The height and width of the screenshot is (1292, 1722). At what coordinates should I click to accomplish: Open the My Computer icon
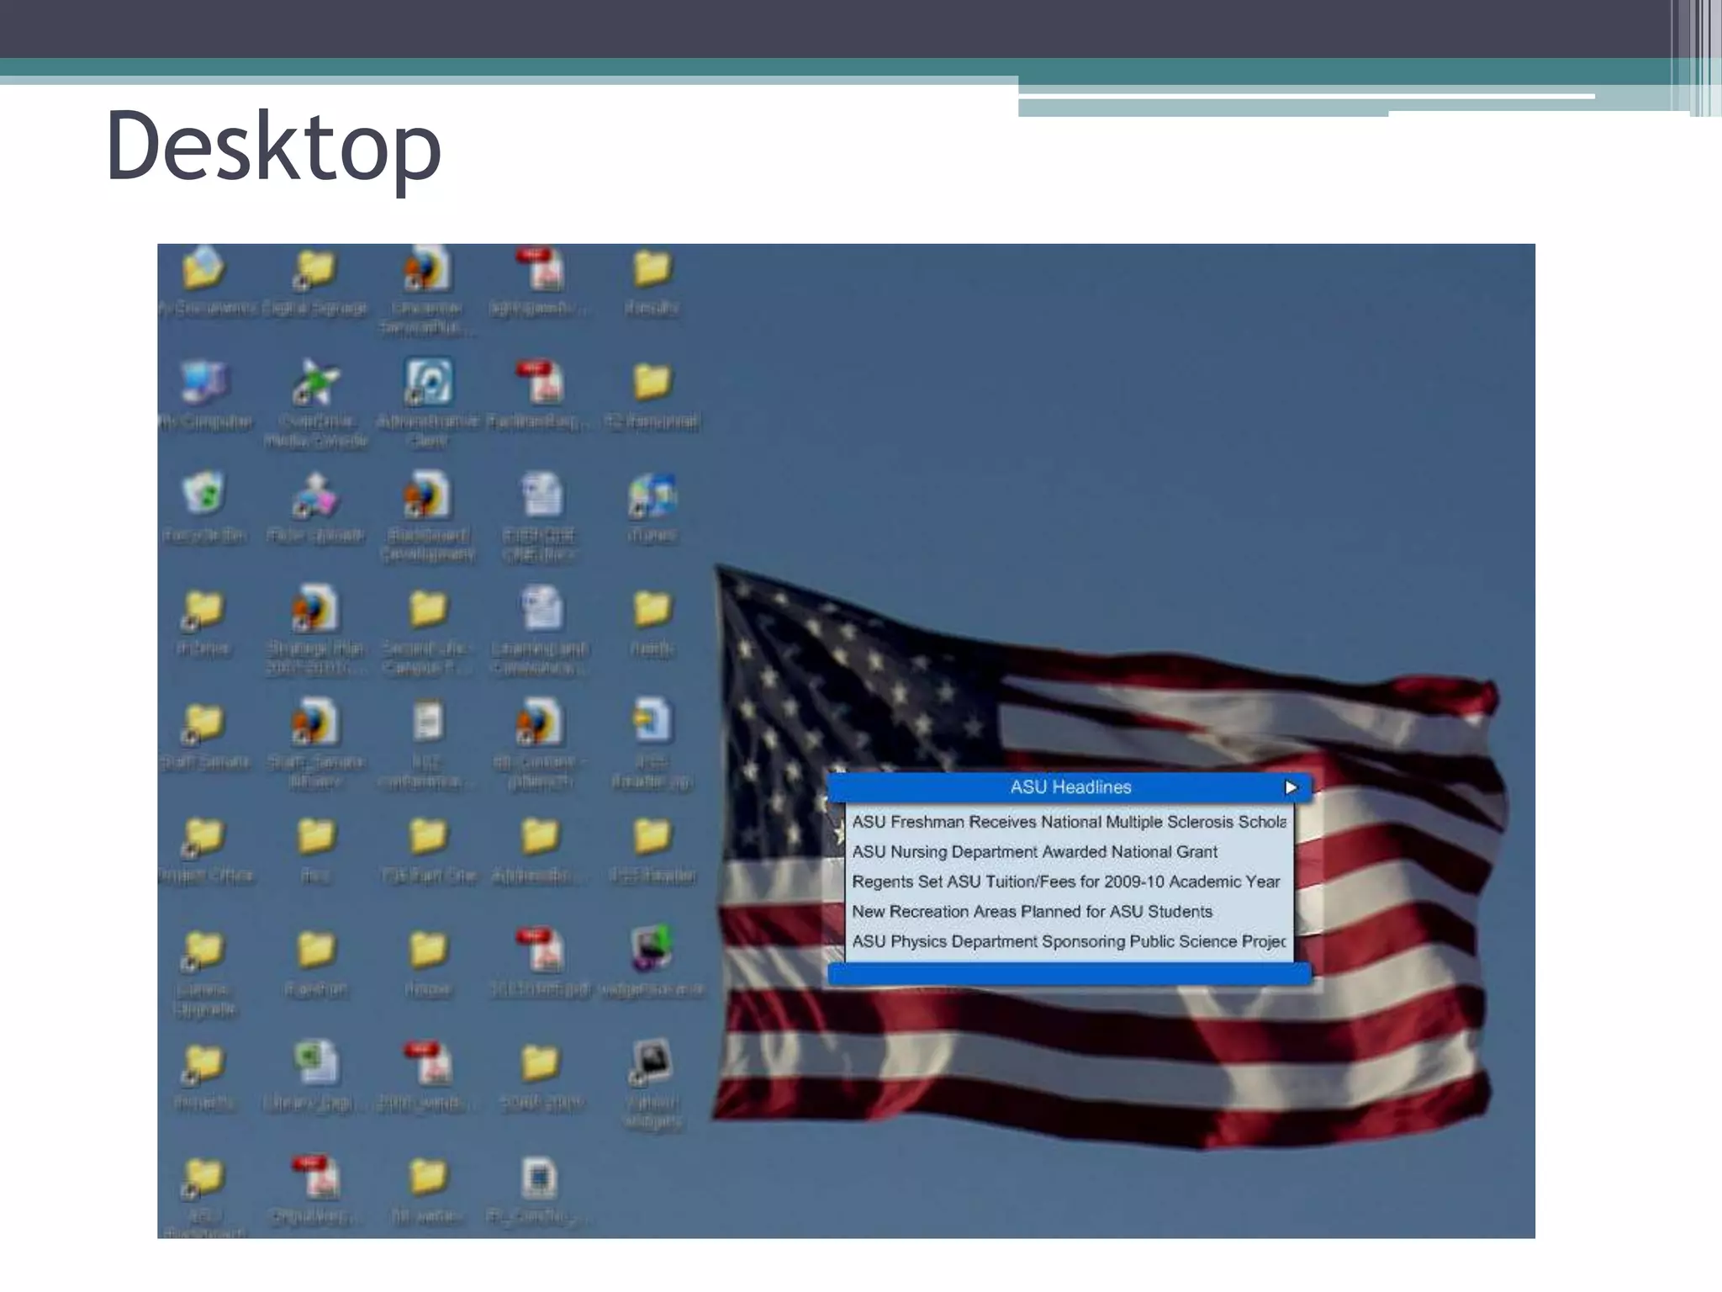coord(203,384)
